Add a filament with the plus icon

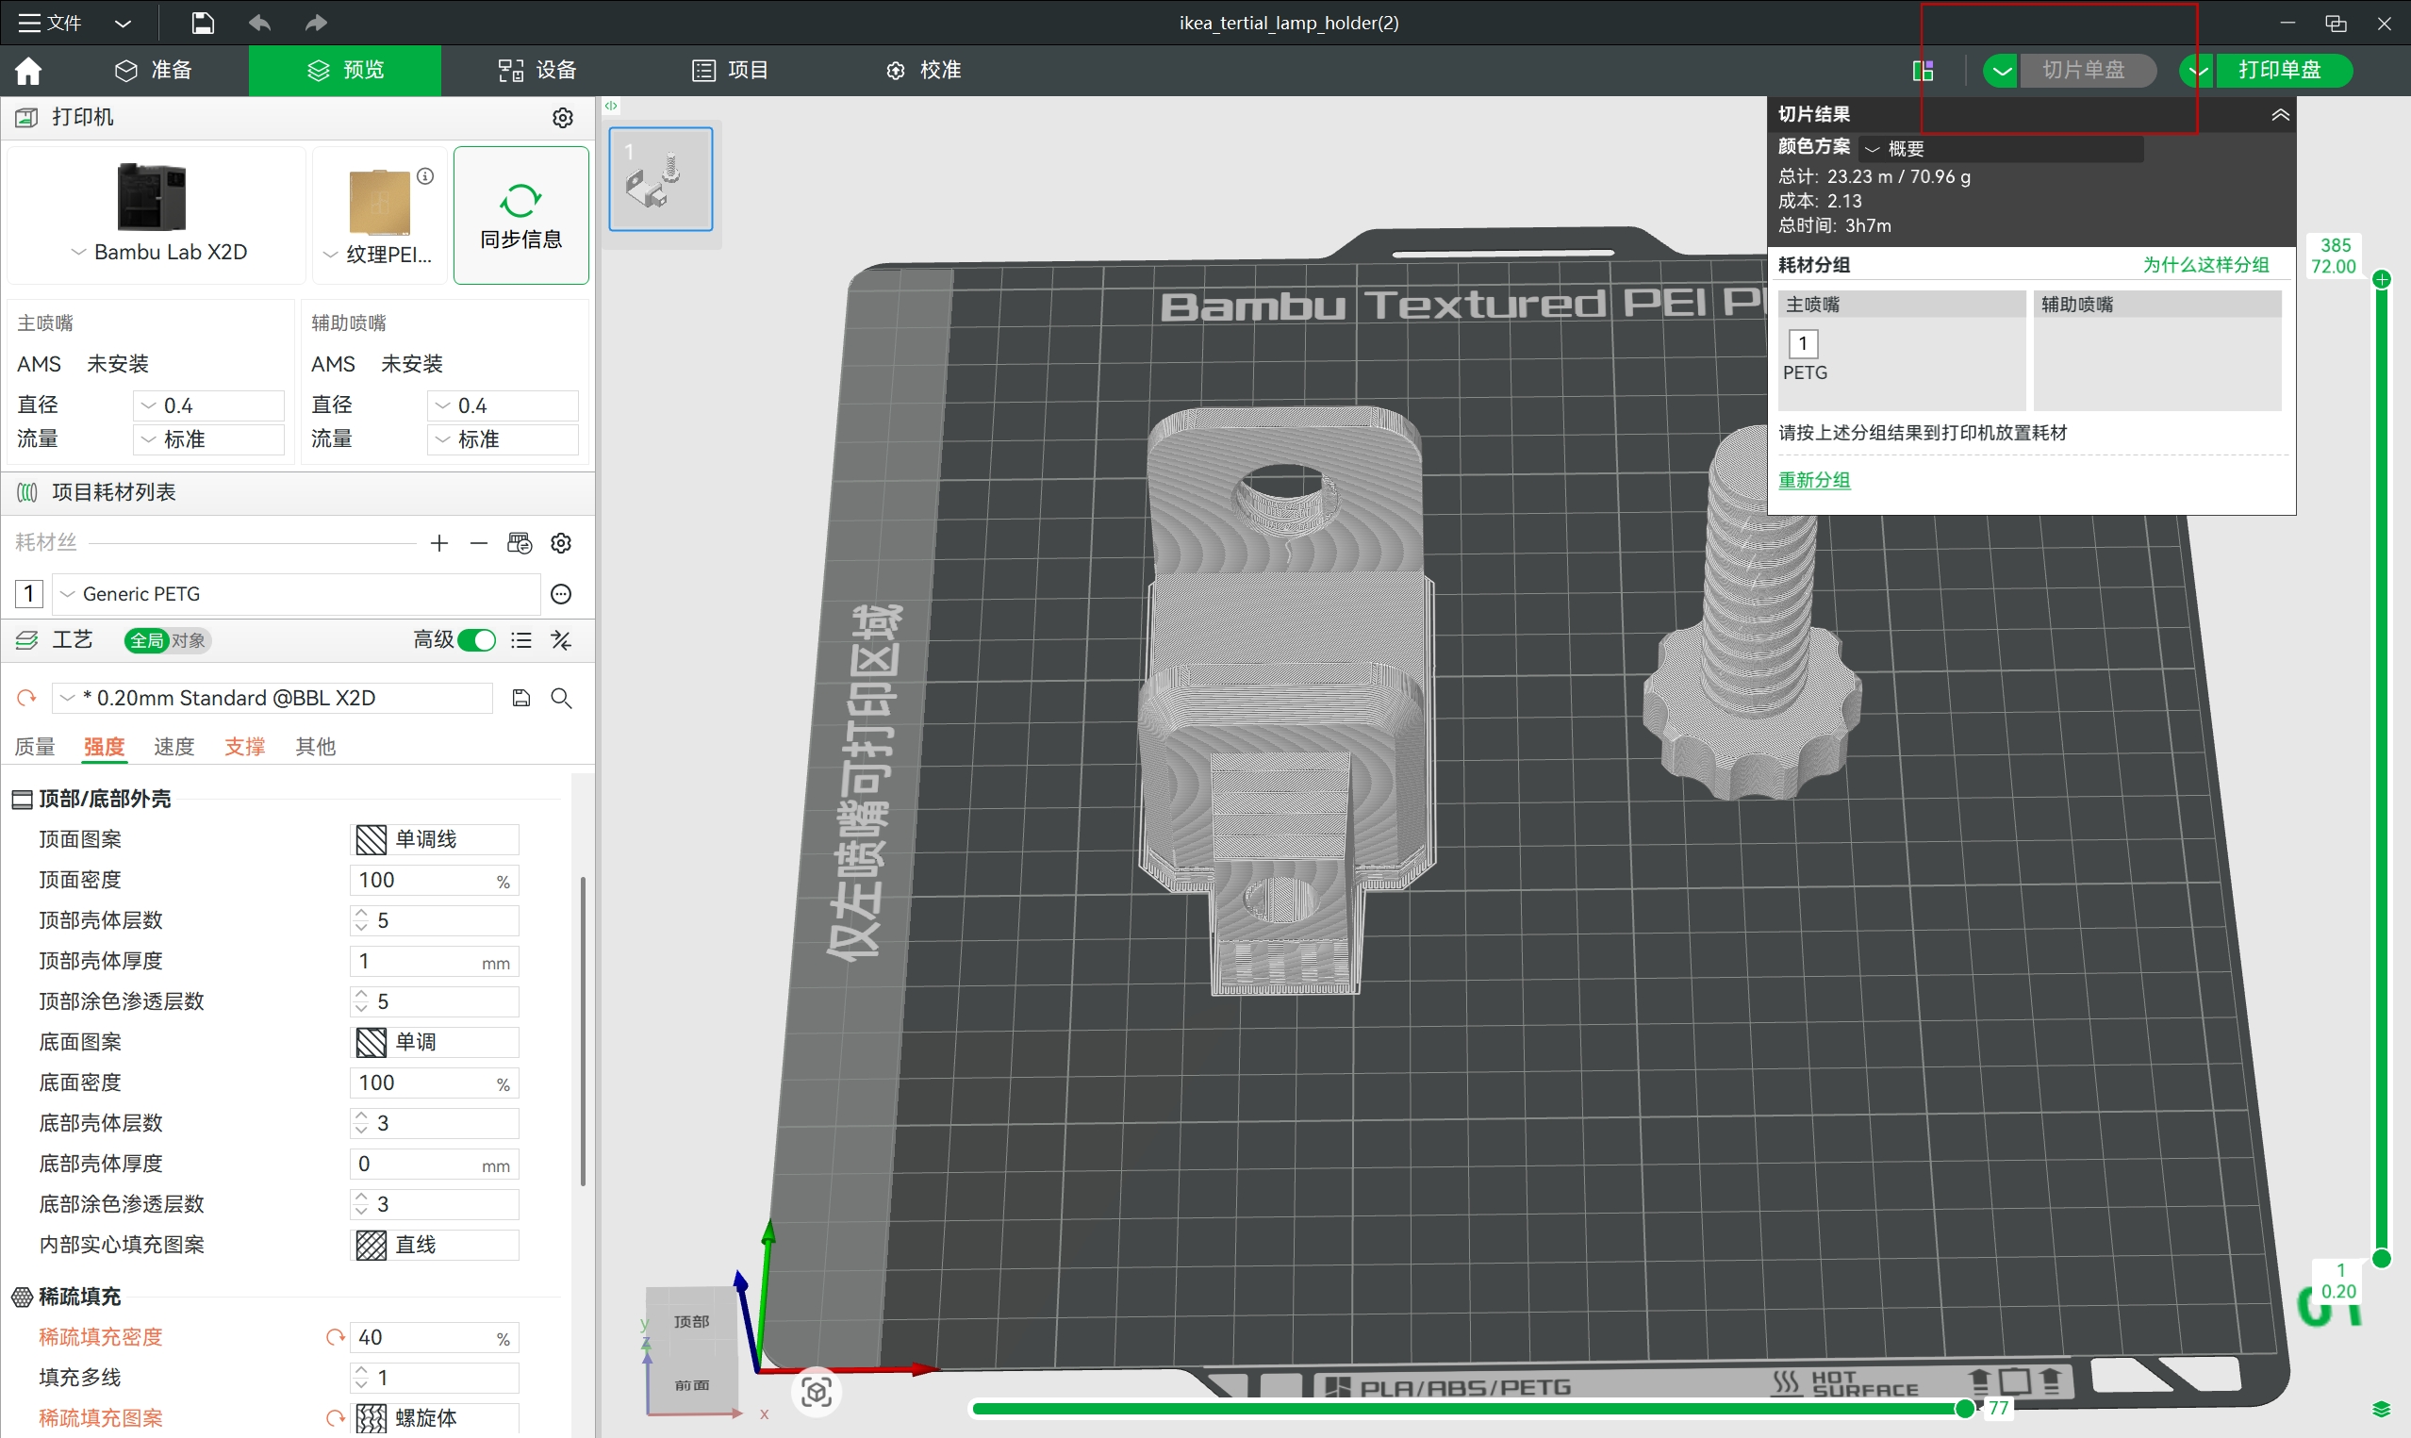click(439, 542)
